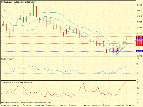Click the 28 Oct 2011 date label

tap(39, 106)
